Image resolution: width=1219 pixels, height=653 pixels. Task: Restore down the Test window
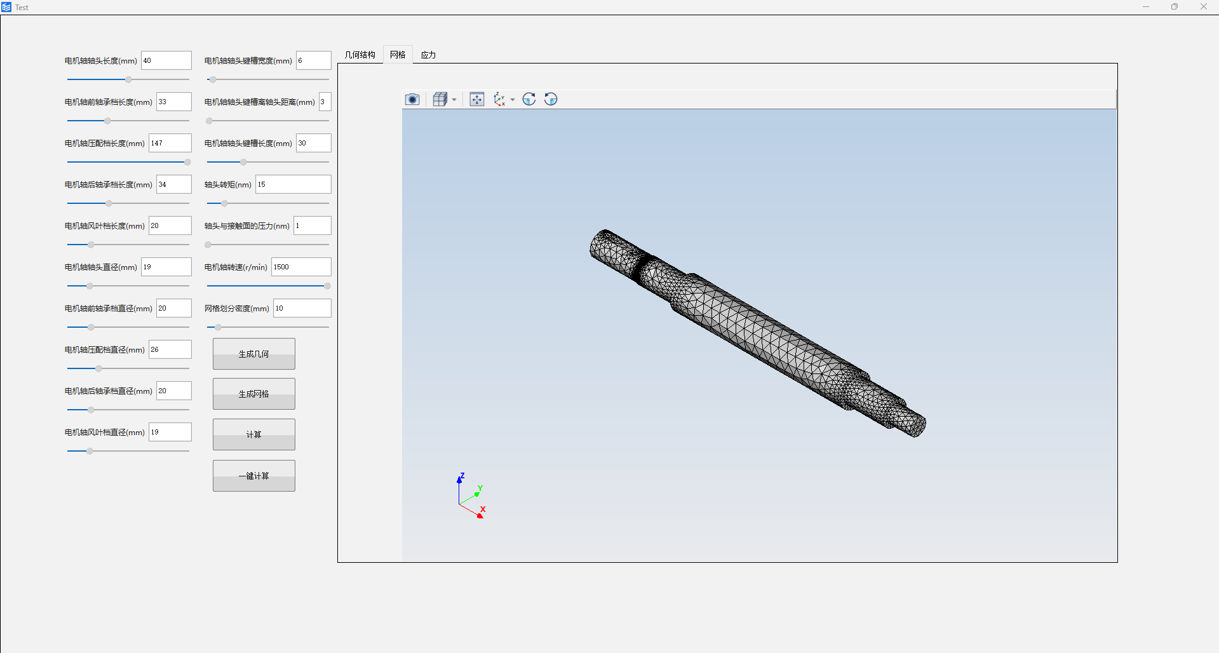tap(1175, 7)
